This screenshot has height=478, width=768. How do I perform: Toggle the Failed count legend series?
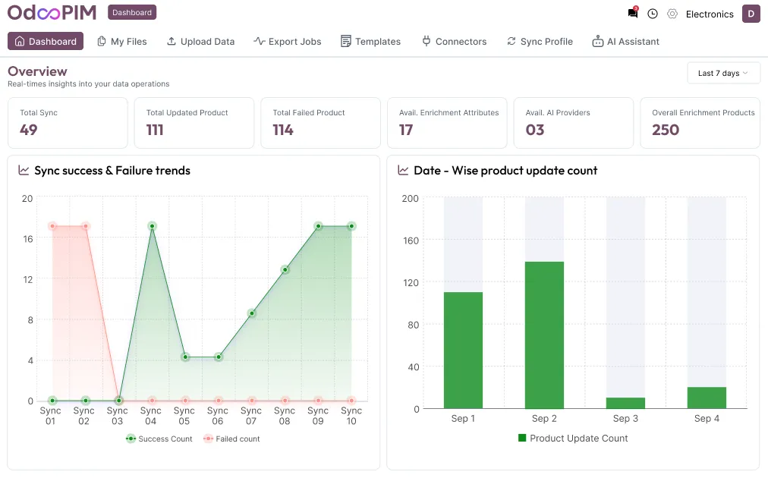[231, 439]
